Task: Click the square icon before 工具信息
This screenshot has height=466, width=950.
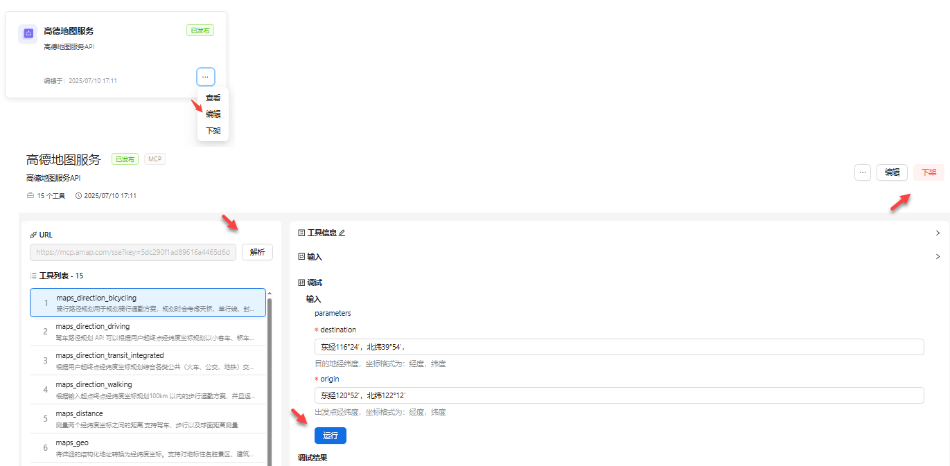Action: click(301, 233)
